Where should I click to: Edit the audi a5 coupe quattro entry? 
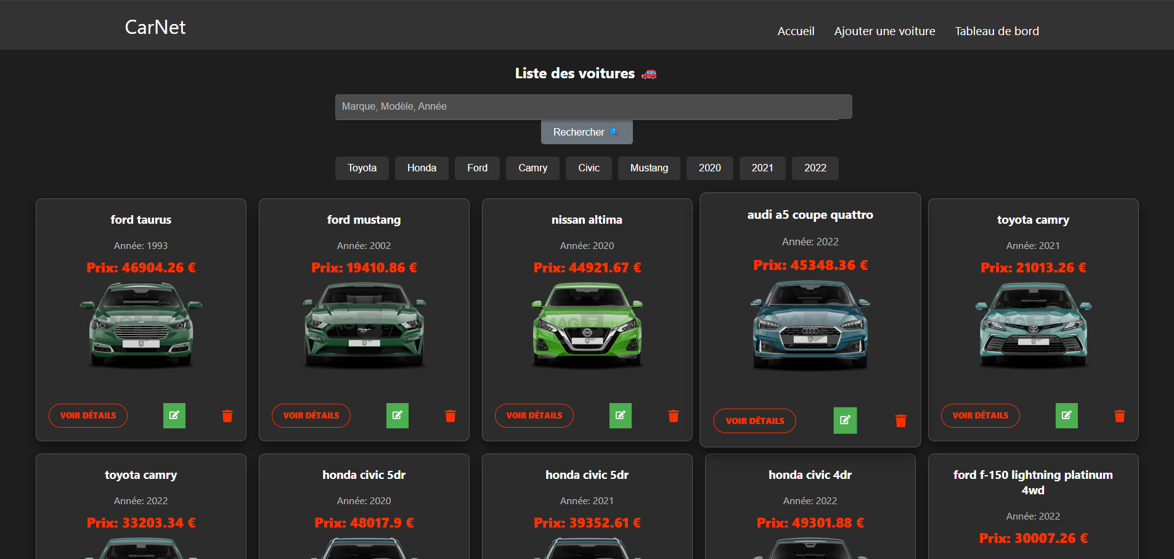[x=845, y=420]
